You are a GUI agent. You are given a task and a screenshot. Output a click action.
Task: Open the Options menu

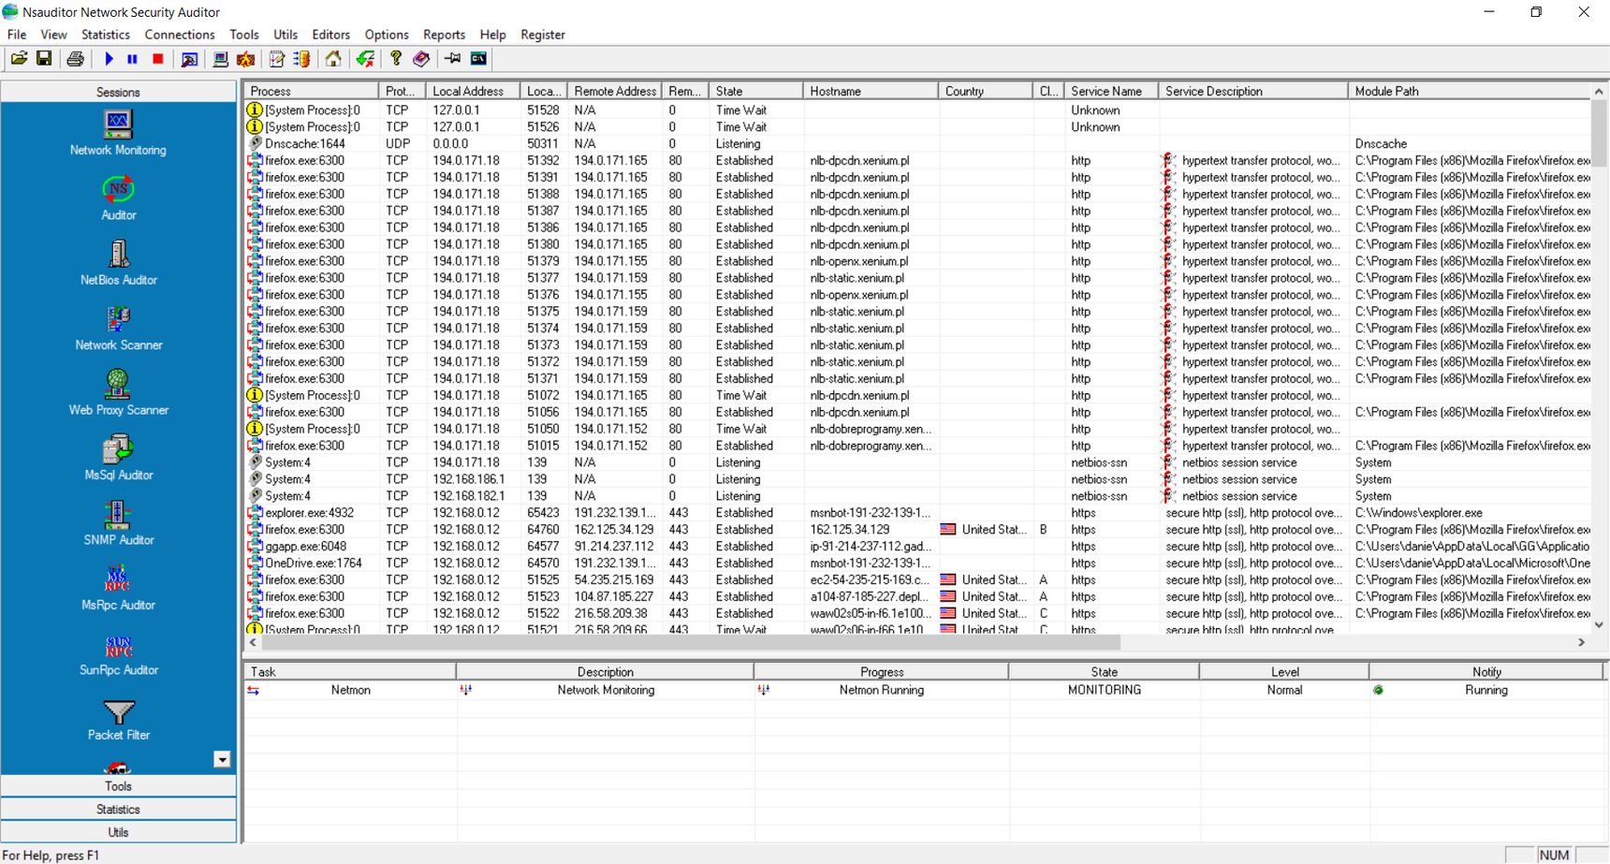(x=387, y=35)
